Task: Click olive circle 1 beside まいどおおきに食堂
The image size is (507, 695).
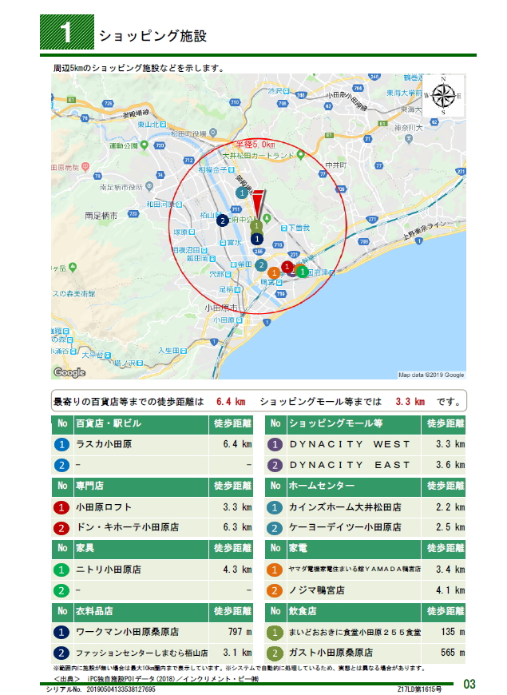Action: click(275, 632)
